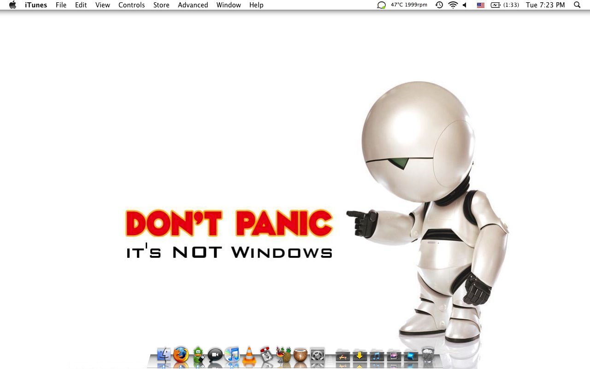590x369 pixels.
Task: Click the iTunes icon in the dock
Action: pos(232,355)
